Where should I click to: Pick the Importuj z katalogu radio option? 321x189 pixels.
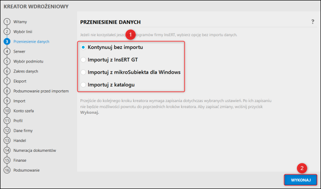click(x=83, y=85)
